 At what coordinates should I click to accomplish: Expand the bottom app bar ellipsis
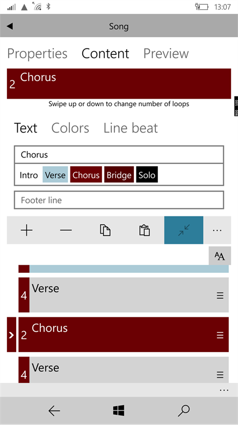(224, 390)
